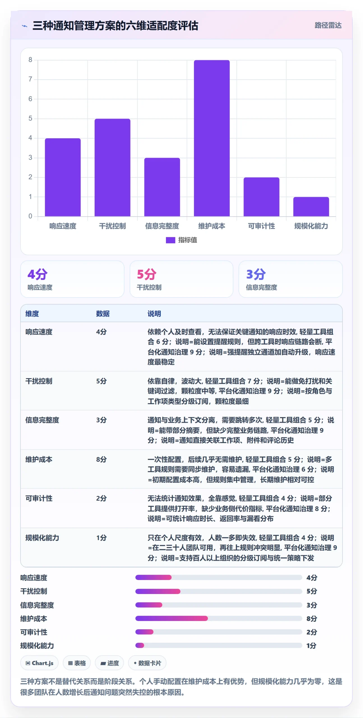Viewport: 363px width, 718px height.
Task: Open the 4分 响应速度 data card
Action: (72, 279)
